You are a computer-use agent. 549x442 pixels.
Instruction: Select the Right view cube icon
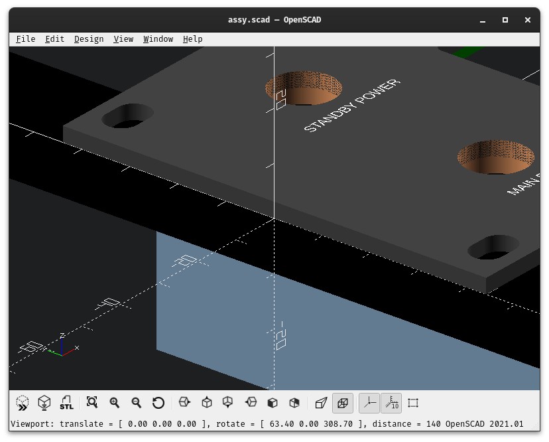(184, 403)
